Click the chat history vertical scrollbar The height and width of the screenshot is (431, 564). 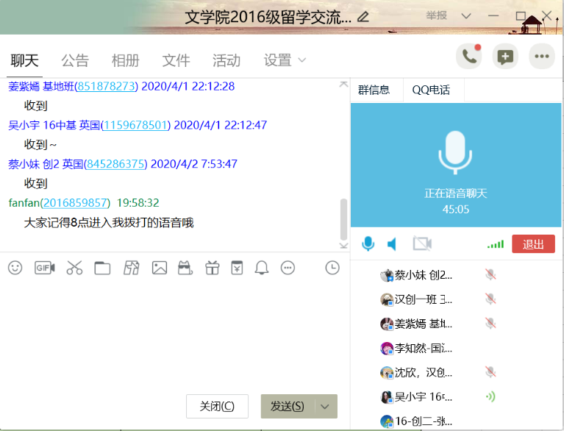click(343, 218)
